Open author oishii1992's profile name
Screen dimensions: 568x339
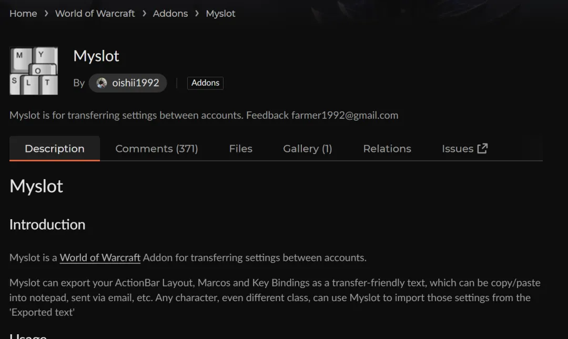[x=135, y=83]
